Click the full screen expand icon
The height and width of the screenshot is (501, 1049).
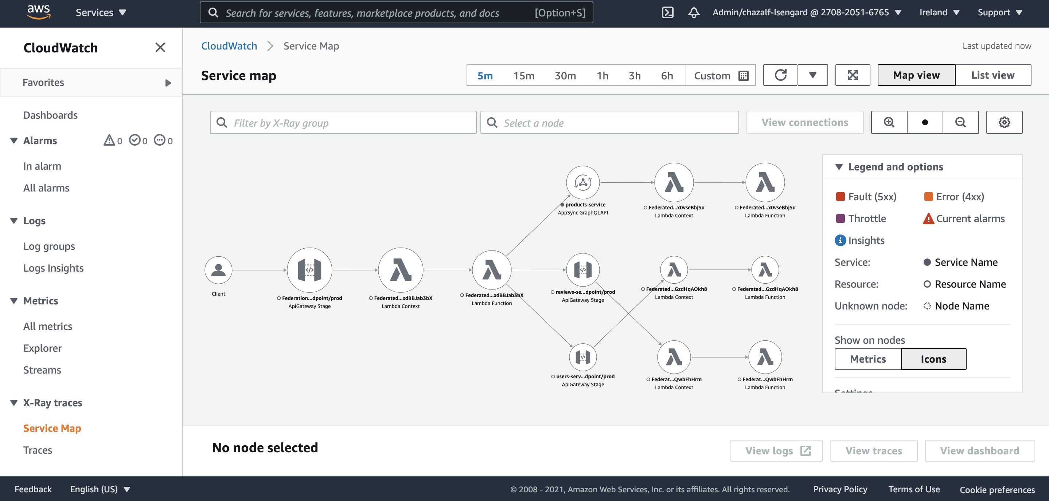852,75
